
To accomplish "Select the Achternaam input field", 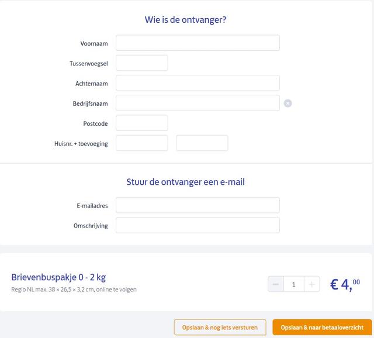I will tap(198, 83).
